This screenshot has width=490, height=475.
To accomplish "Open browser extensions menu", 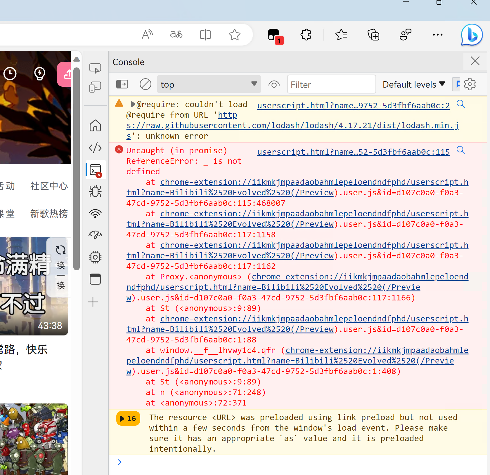I will click(305, 34).
